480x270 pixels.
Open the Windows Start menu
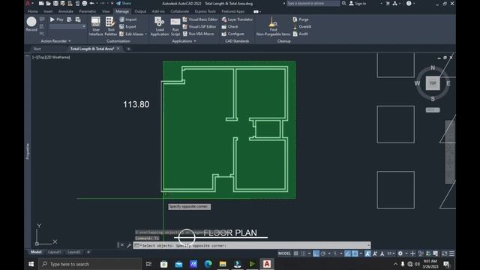(x=31, y=264)
